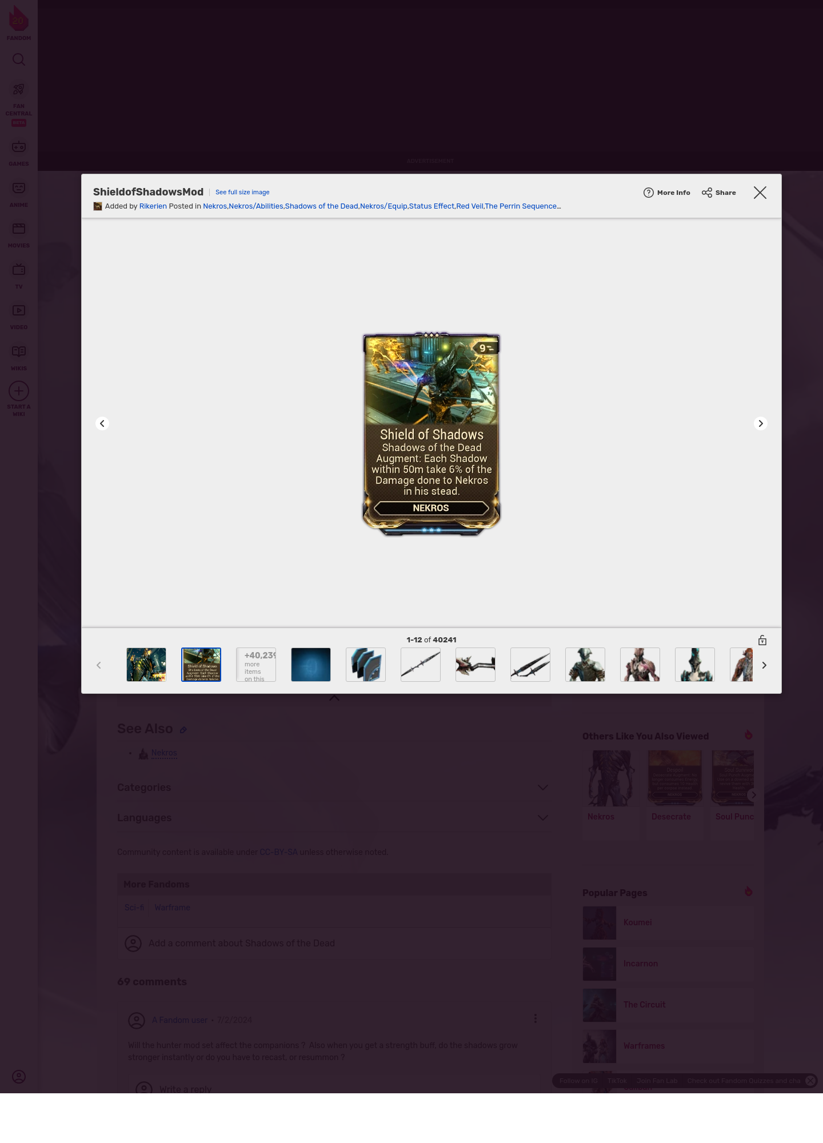This screenshot has width=823, height=1143.
Task: Open the Video section icon
Action: [19, 317]
